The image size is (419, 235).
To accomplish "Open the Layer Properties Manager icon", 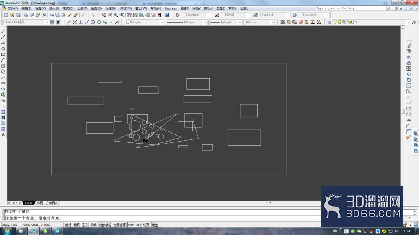I will pyautogui.click(x=329, y=22).
